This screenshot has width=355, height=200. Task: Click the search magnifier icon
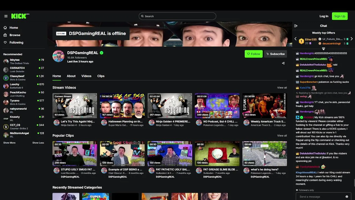click(x=142, y=16)
